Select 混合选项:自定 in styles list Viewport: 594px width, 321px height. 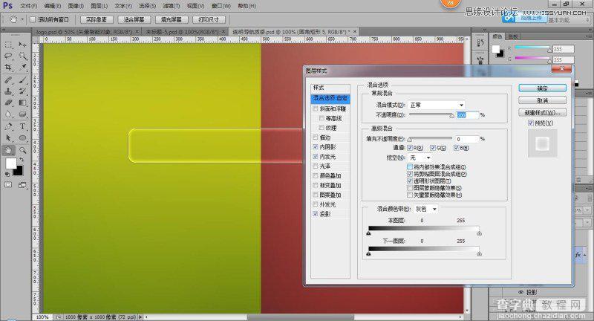point(330,98)
